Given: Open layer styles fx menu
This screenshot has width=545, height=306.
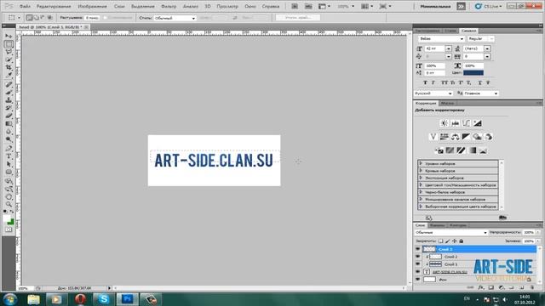Looking at the screenshot, I should pyautogui.click(x=480, y=287).
